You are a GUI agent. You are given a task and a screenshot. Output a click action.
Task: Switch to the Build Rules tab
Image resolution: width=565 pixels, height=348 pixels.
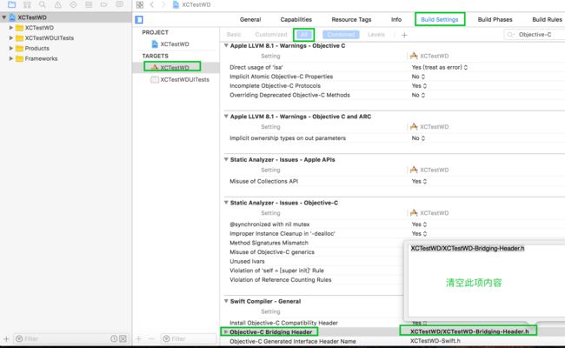click(x=547, y=19)
